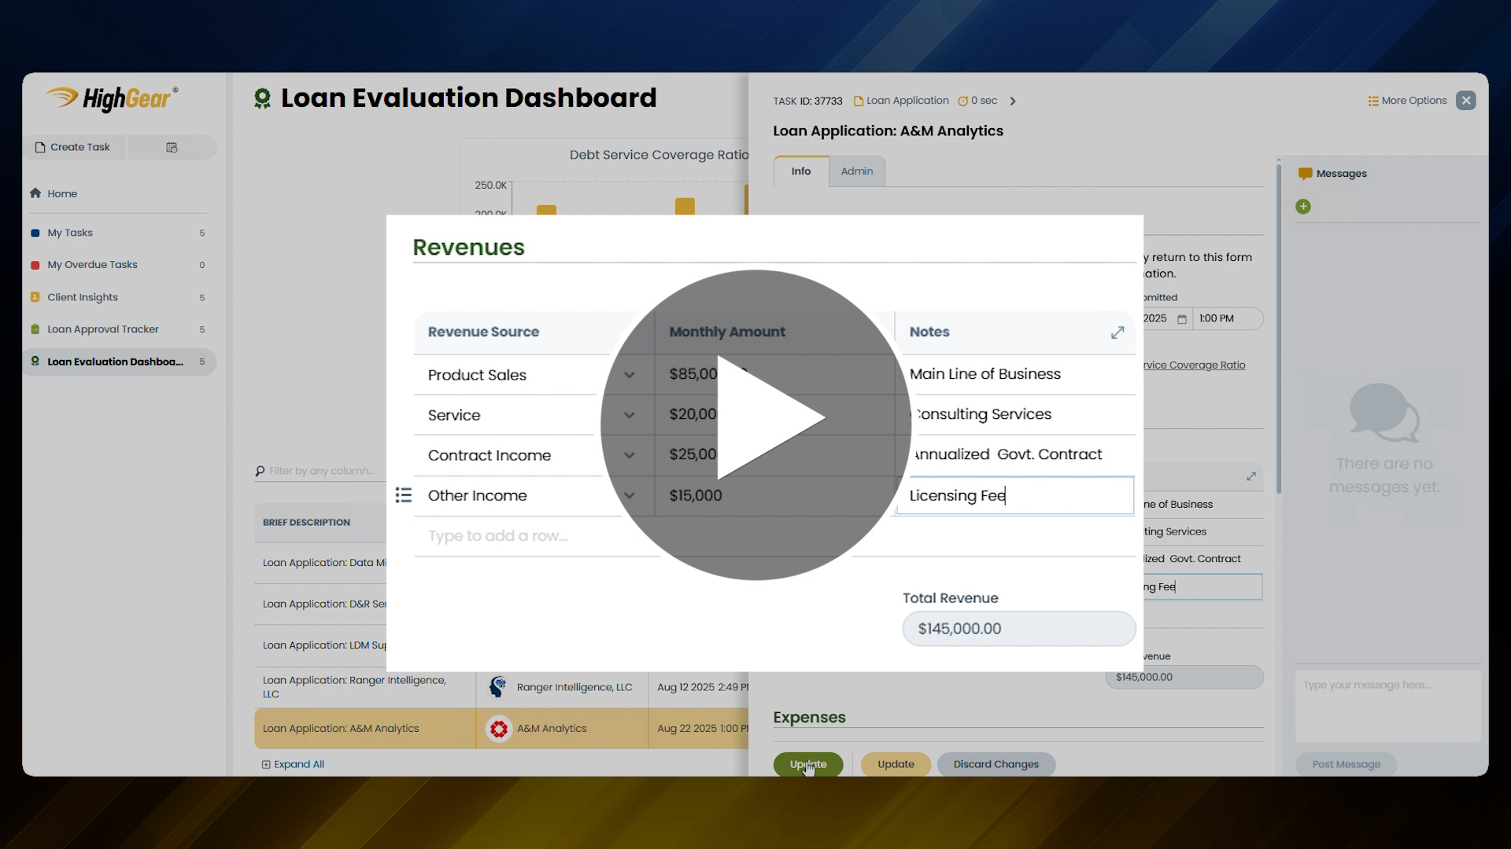Screen dimensions: 1511x849
Task: Click the row drag handle beside Other Income
Action: (403, 495)
